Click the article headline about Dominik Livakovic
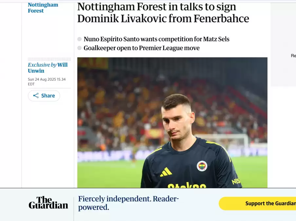Viewport: 296px width, 221px height. pyautogui.click(x=163, y=13)
